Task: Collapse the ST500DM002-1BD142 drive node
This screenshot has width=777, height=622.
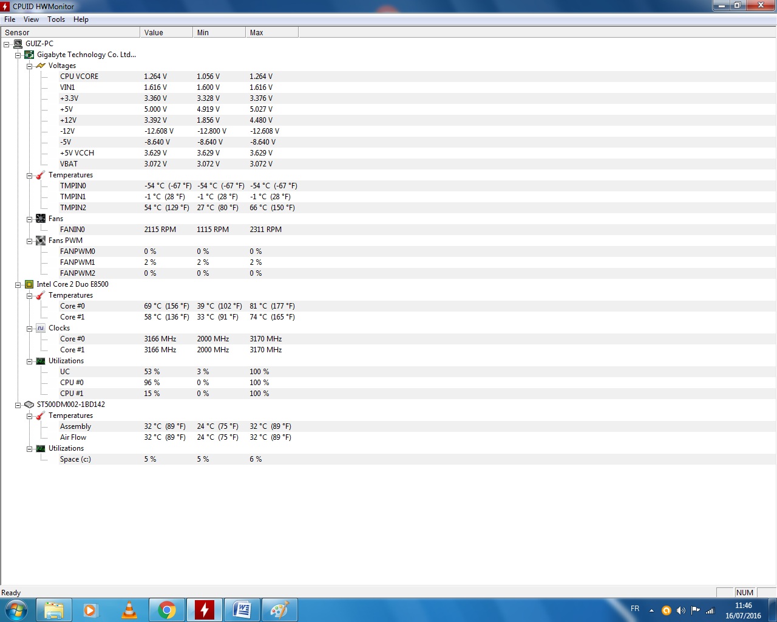Action: [x=18, y=405]
